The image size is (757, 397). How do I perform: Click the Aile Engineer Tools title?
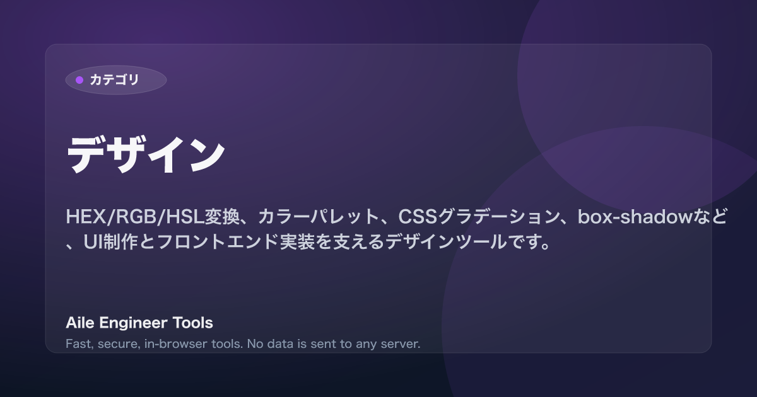(x=139, y=323)
